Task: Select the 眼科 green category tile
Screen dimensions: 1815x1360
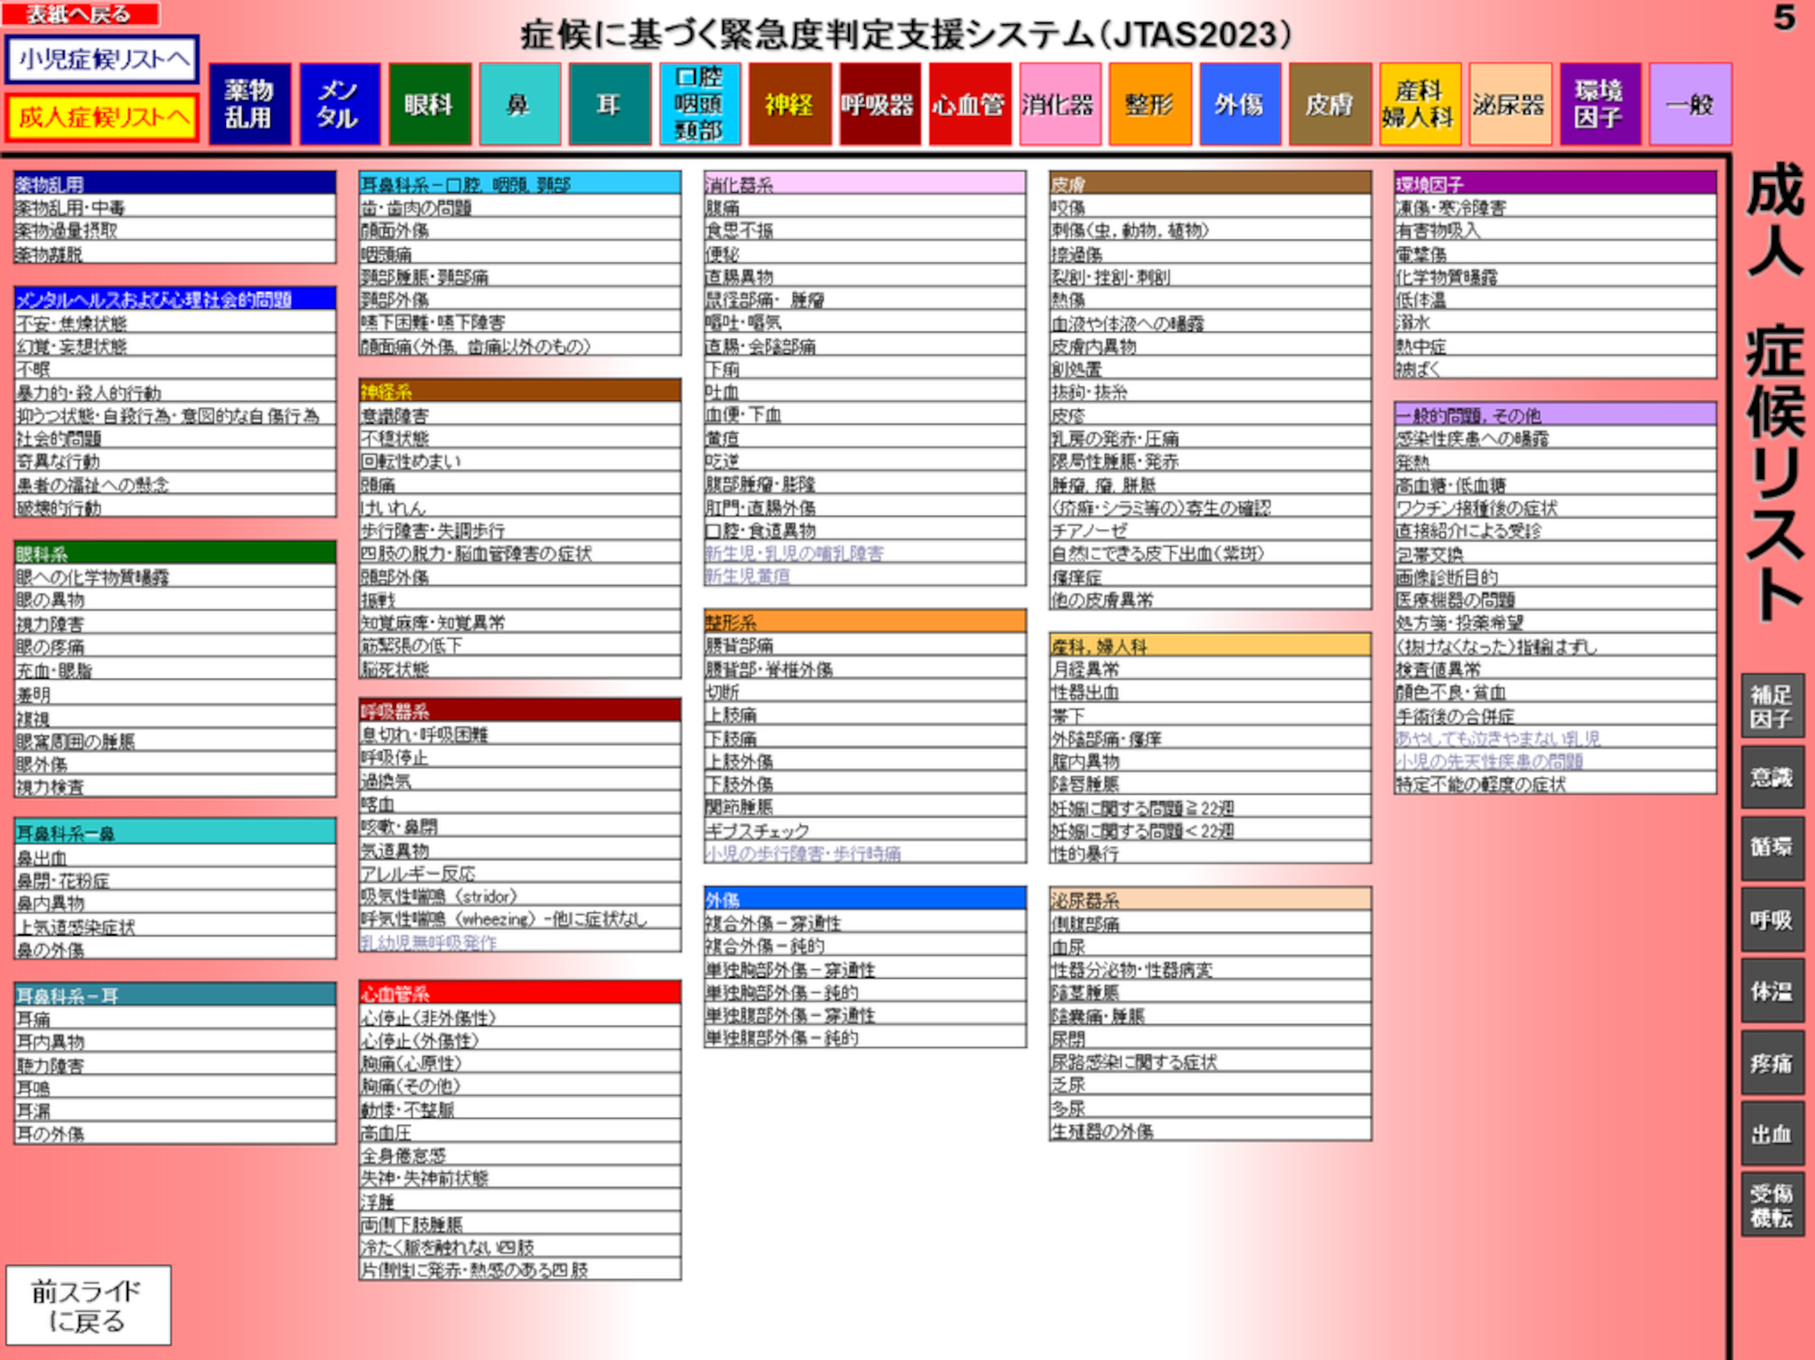Action: [x=430, y=104]
